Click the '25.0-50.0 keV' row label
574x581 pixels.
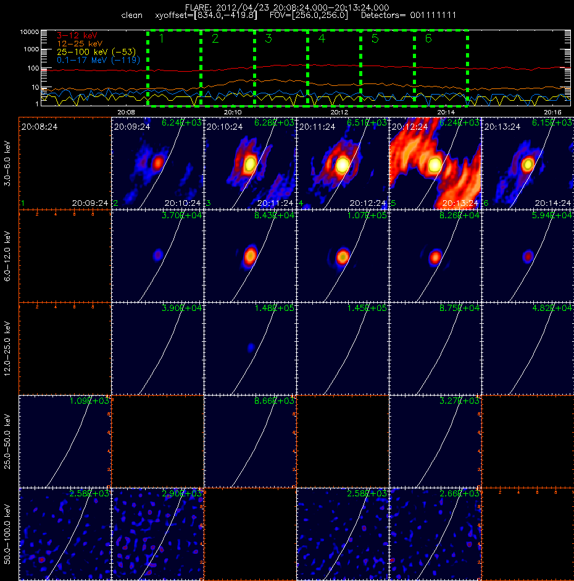pos(7,442)
